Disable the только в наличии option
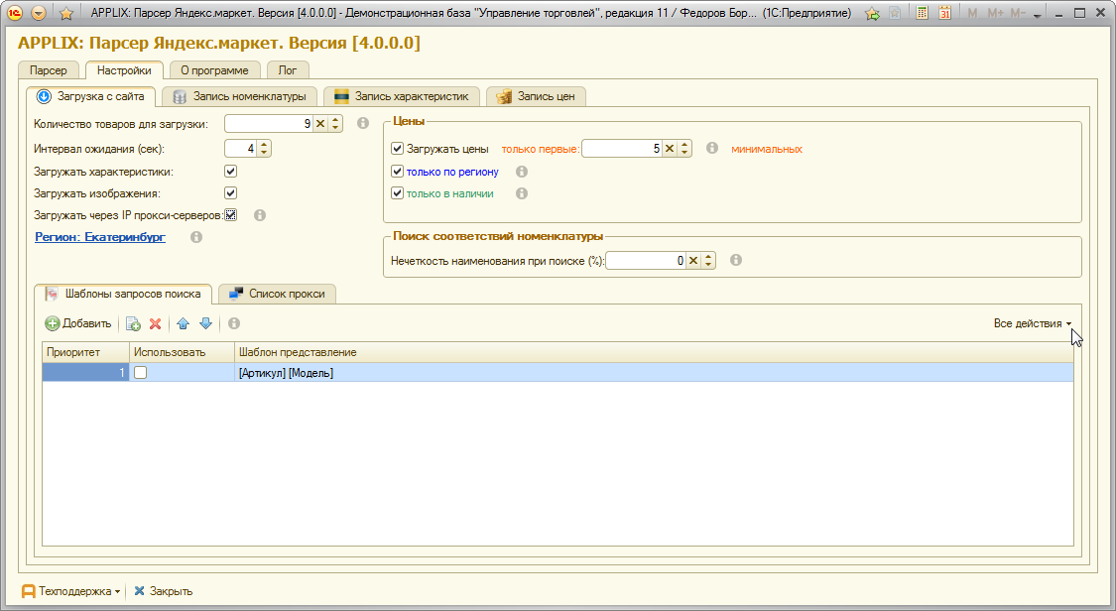 coord(398,193)
